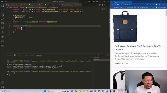Create a new terminal with plus icon

click(x=98, y=55)
